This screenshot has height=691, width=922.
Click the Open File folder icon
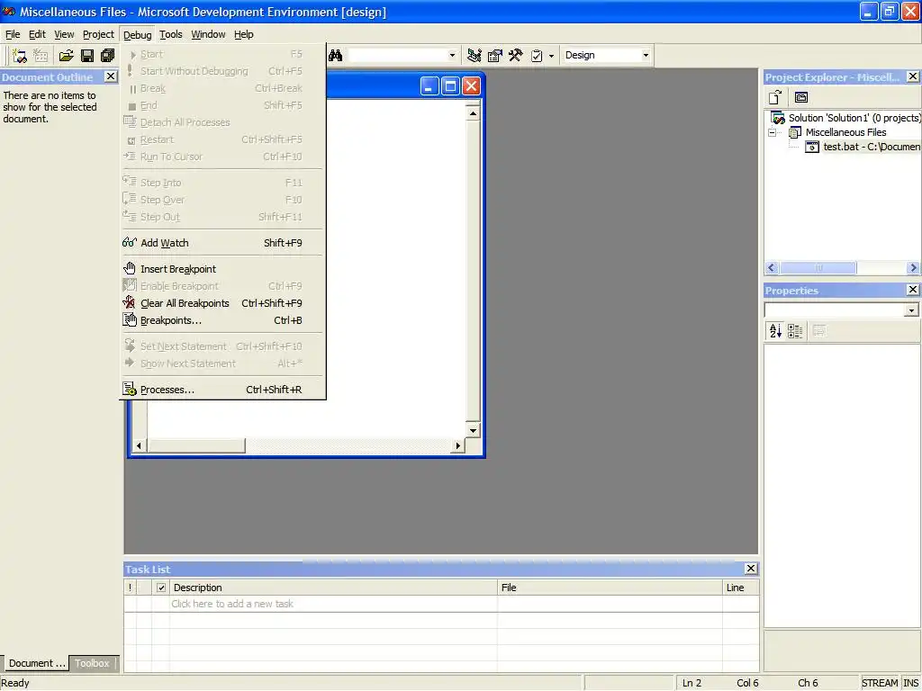[x=67, y=55]
